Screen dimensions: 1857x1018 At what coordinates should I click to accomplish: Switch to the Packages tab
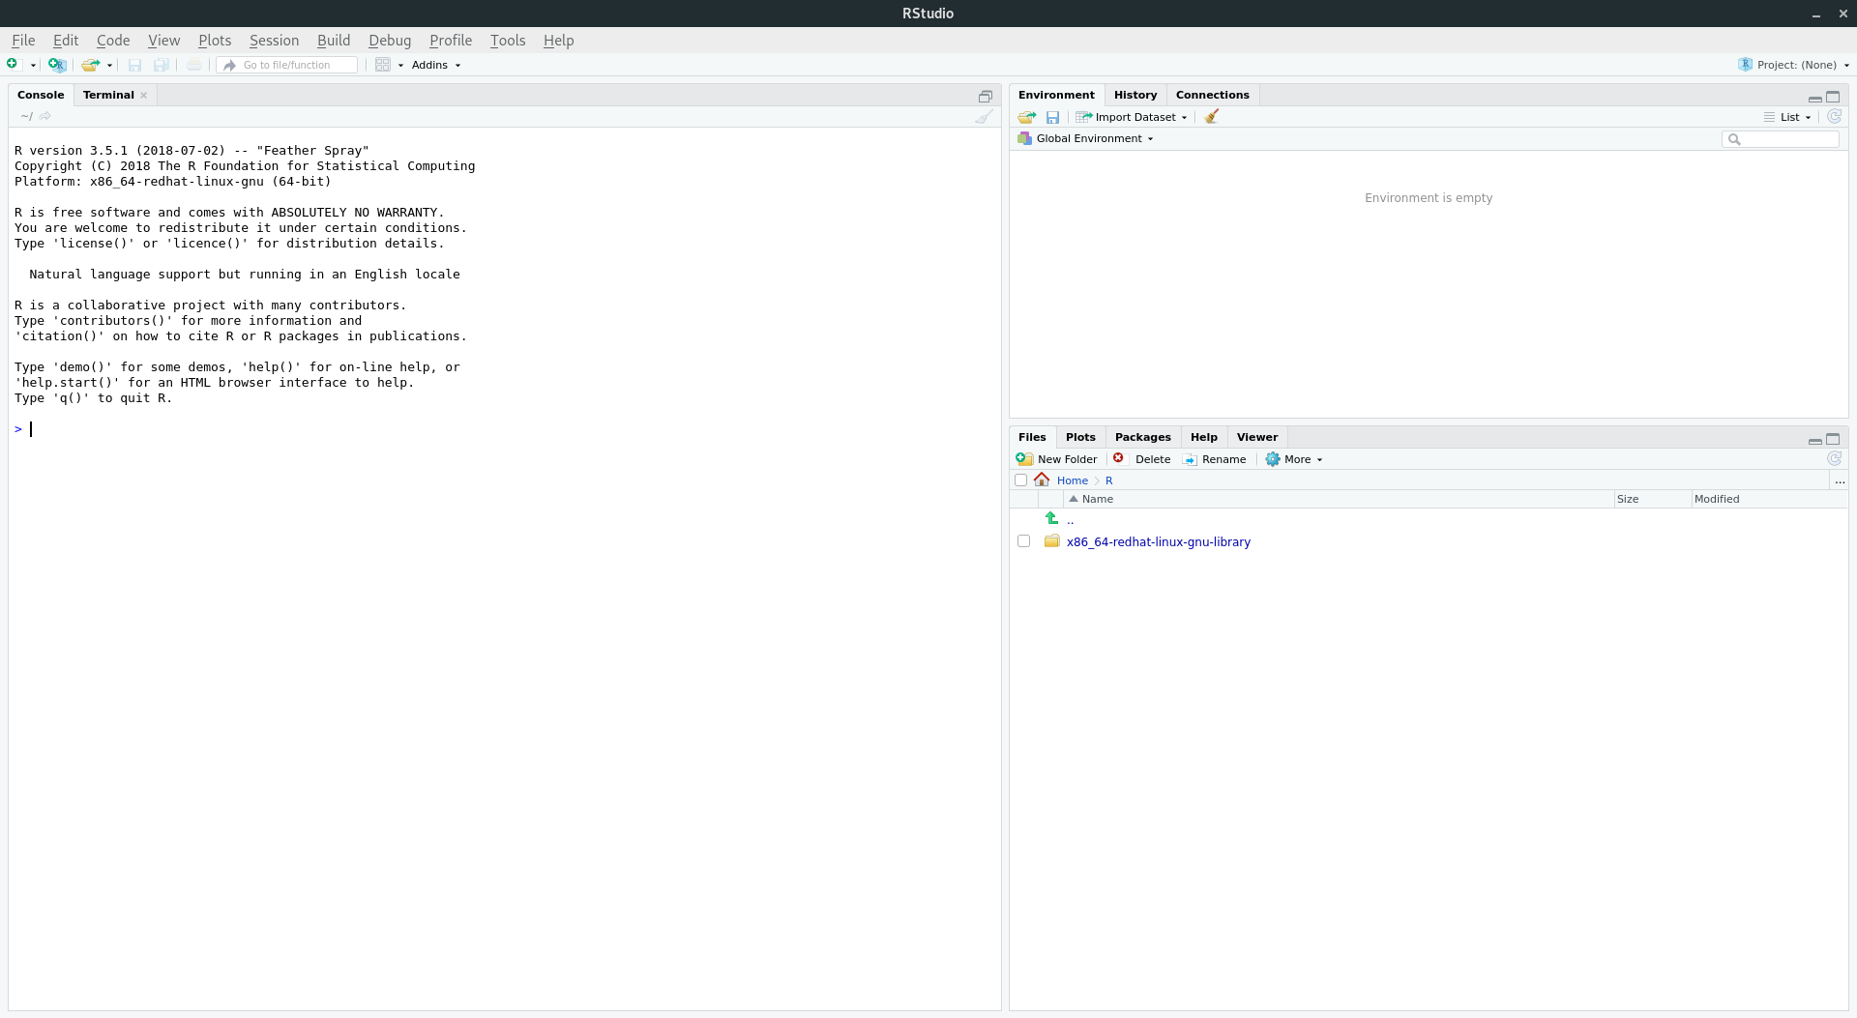[1143, 437]
